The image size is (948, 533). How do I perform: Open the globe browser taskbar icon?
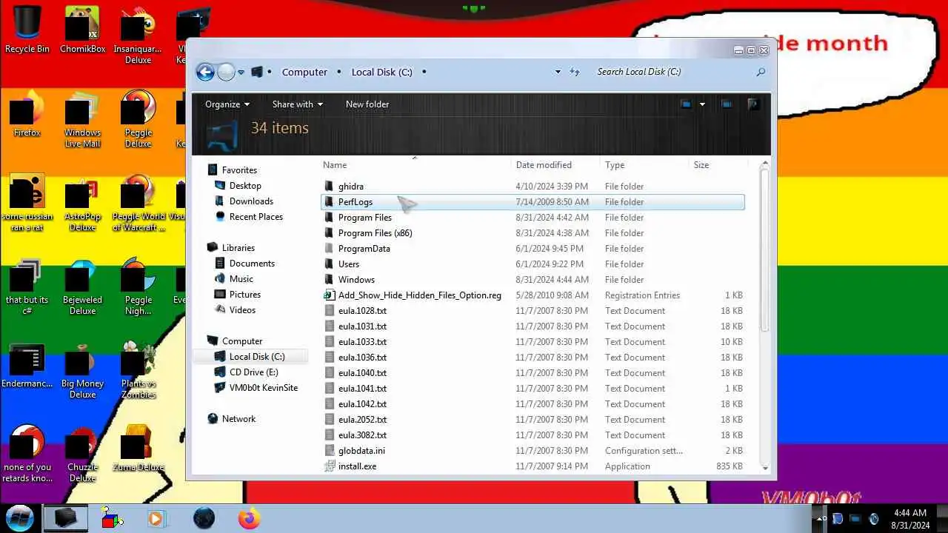click(204, 518)
